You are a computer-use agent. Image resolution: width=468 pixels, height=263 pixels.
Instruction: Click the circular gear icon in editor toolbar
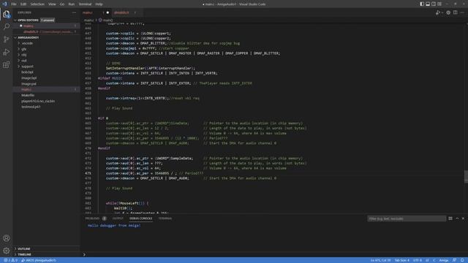tap(448, 12)
